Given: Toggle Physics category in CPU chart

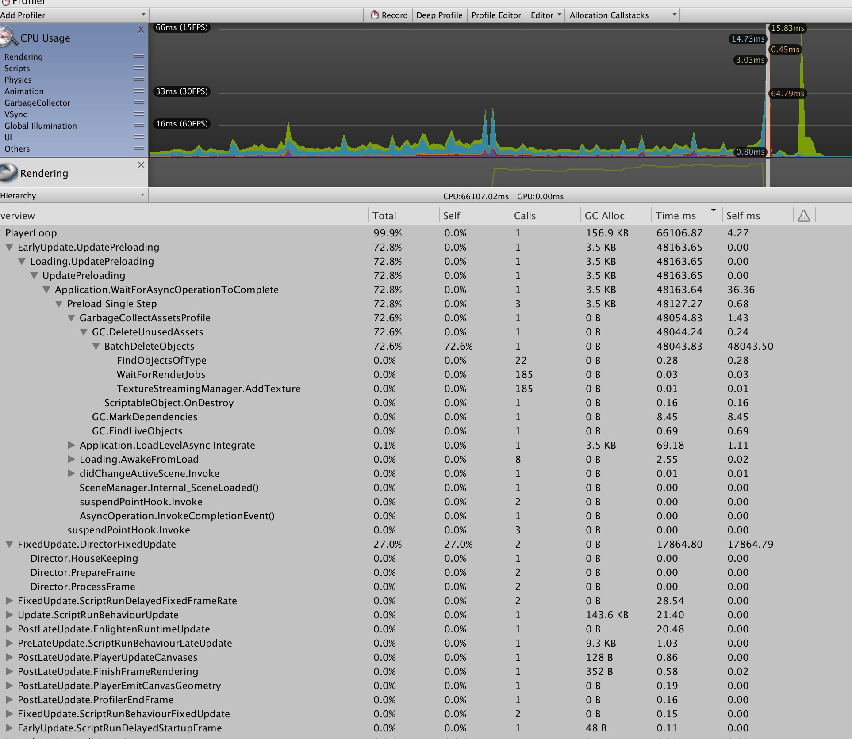Looking at the screenshot, I should (x=18, y=80).
